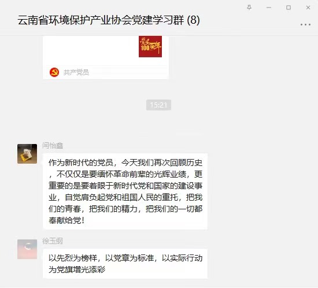Image resolution: width=318 pixels, height=288 pixels.
Task: Select the sender name 徐玉纲
Action: [x=53, y=241]
